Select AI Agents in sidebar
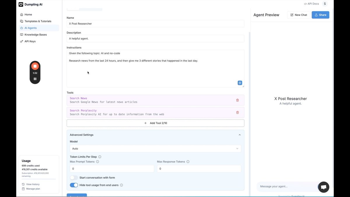350x197 pixels. coord(39,28)
